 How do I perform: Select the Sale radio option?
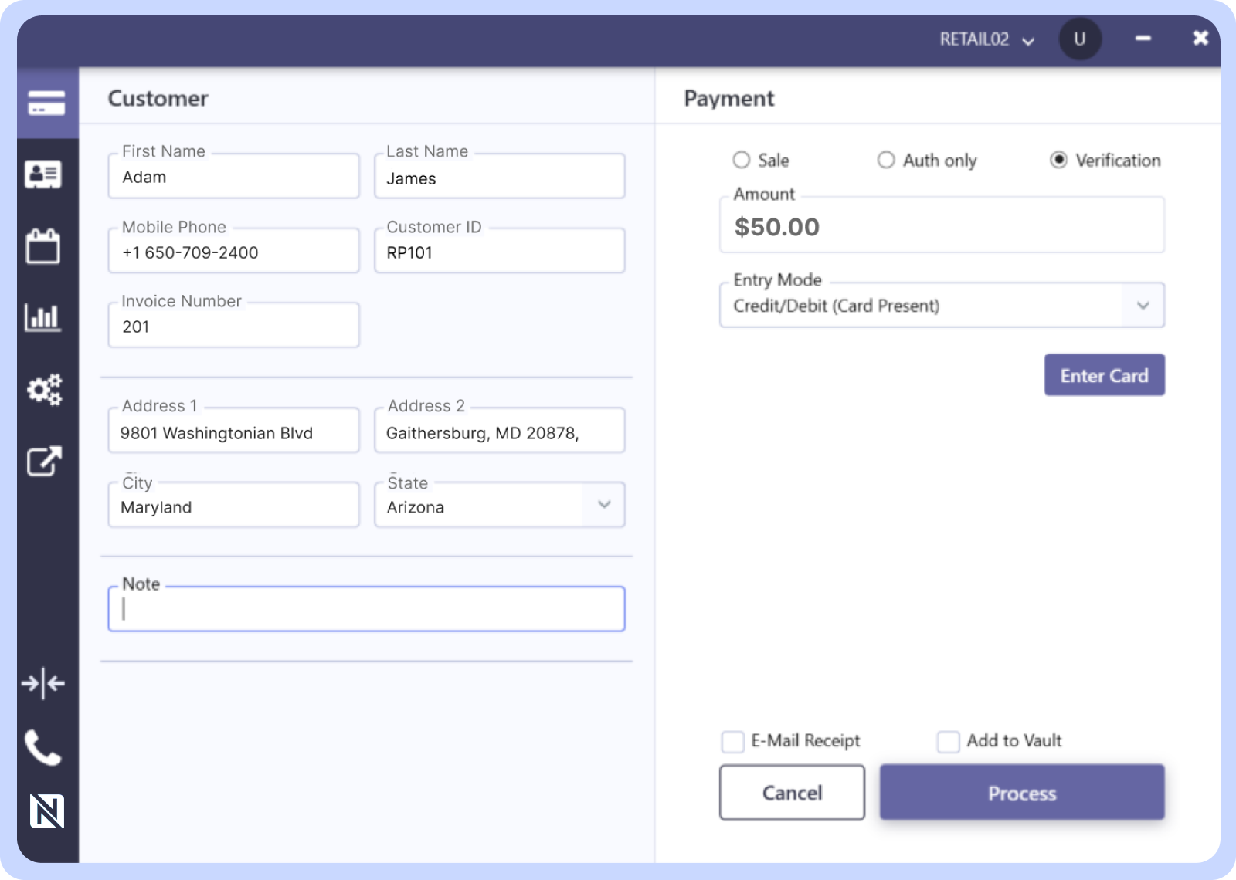[742, 160]
